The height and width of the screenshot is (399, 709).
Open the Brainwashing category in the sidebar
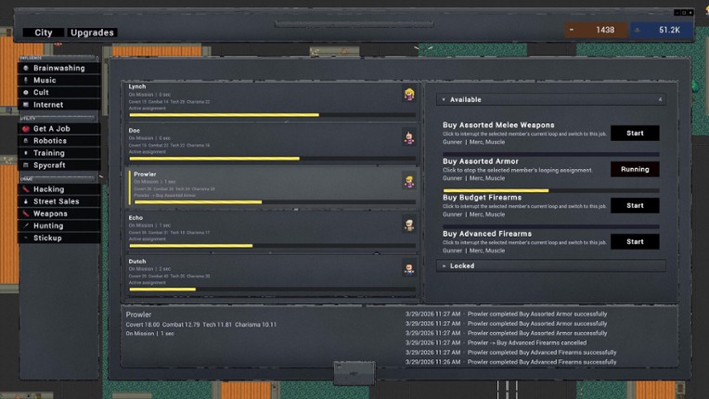click(x=58, y=68)
